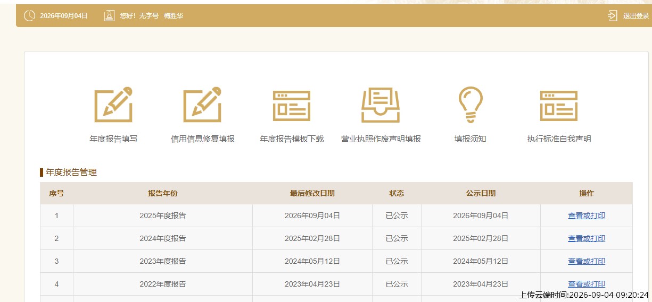652x302 pixels.
Task: Click the 公示日期 column header
Action: click(481, 193)
